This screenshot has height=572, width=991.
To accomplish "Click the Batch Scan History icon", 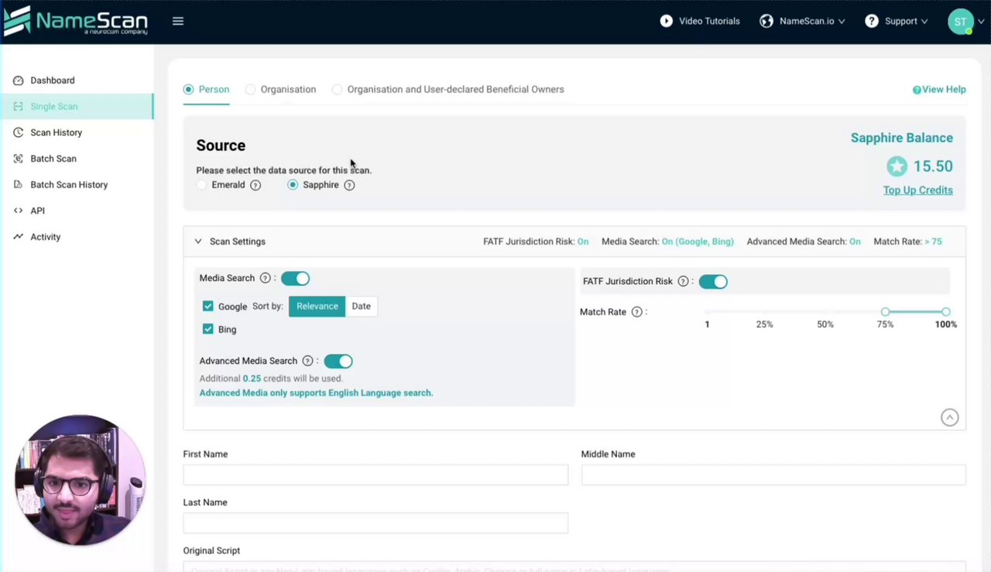I will 19,185.
